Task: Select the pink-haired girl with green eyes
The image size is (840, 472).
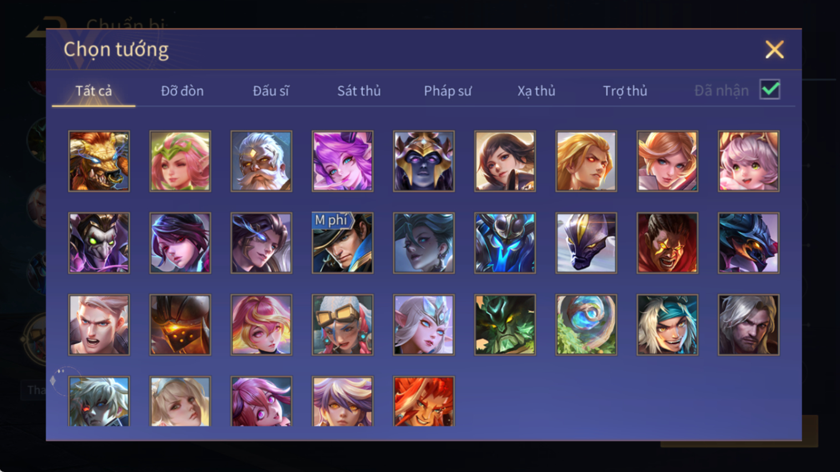Action: point(748,161)
